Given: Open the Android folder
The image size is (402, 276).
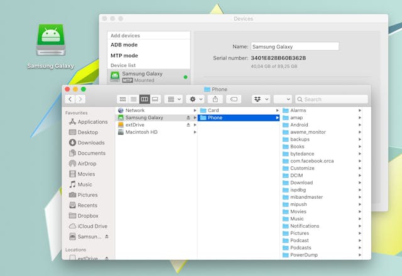Looking at the screenshot, I should 322,125.
